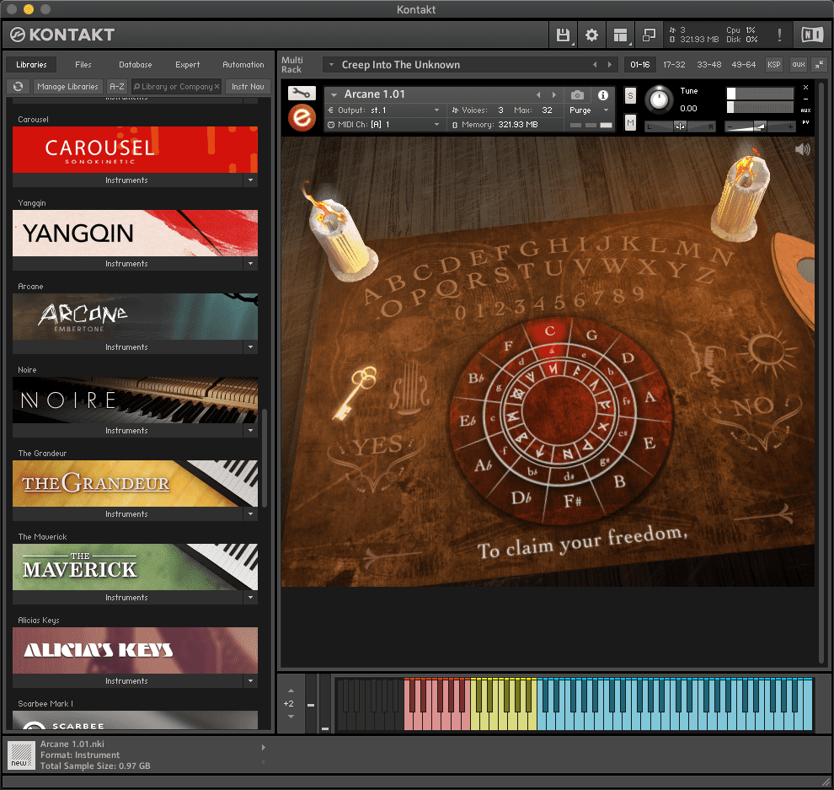
Task: Toggle aux sends panel
Action: pos(798,64)
